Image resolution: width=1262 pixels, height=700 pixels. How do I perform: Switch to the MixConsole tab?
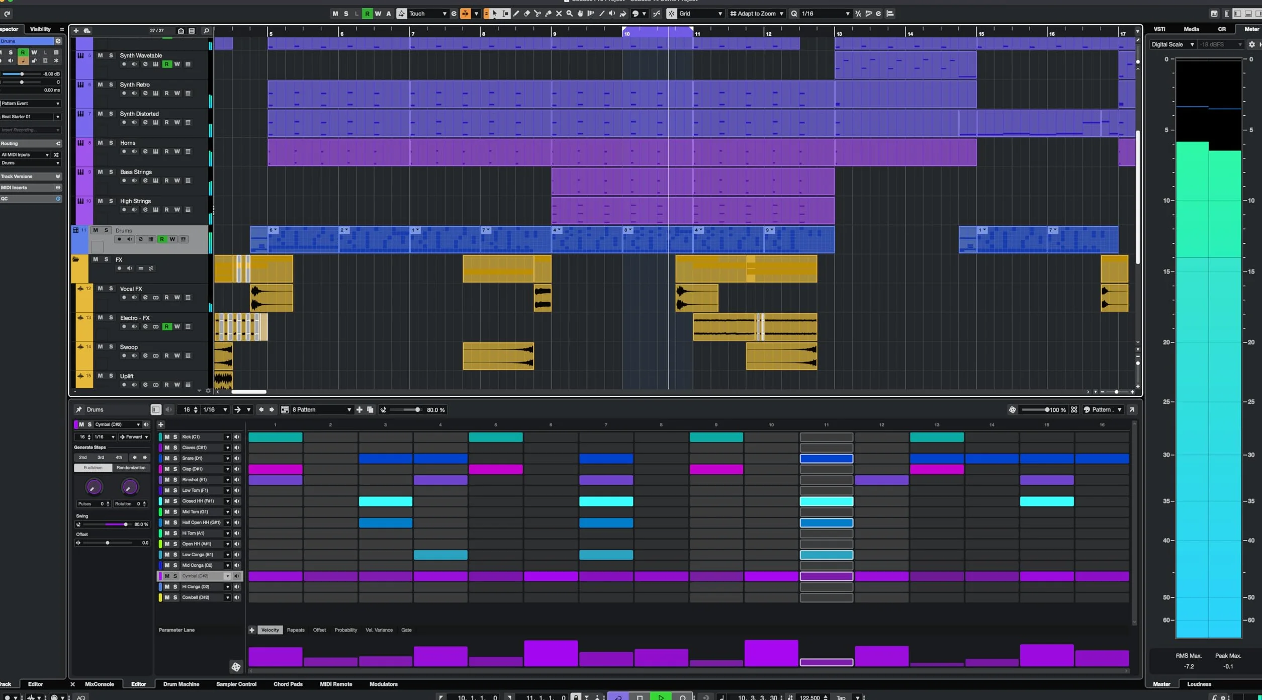(x=100, y=684)
